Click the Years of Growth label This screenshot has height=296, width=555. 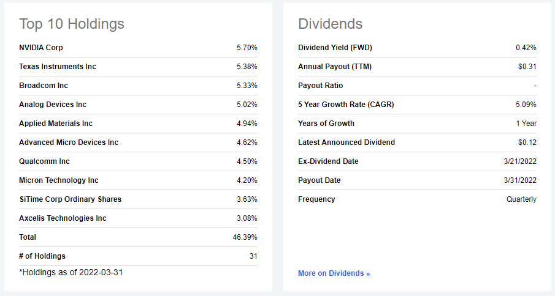point(326,124)
